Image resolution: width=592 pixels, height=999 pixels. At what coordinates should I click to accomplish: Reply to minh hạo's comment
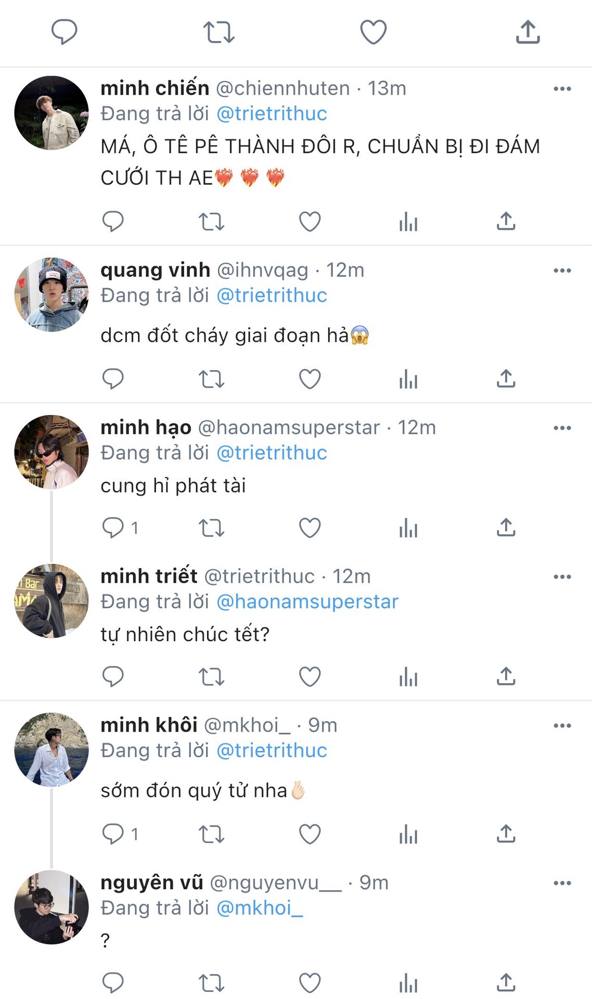pyautogui.click(x=113, y=528)
